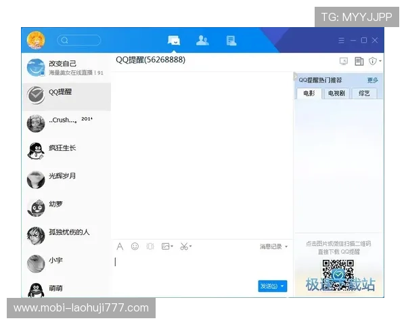Open the user profile avatar
This screenshot has height=325, width=406.
tap(36, 40)
